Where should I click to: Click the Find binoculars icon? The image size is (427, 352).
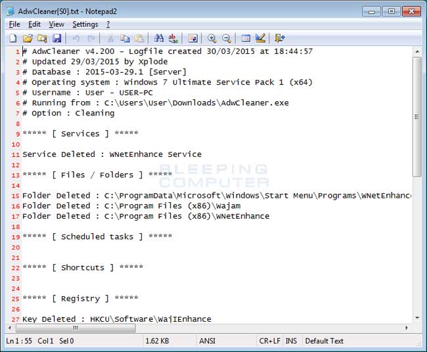[x=159, y=39]
